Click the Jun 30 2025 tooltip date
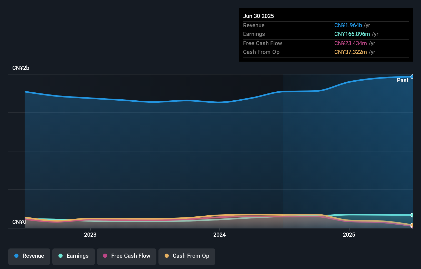The image size is (421, 269). pyautogui.click(x=258, y=16)
